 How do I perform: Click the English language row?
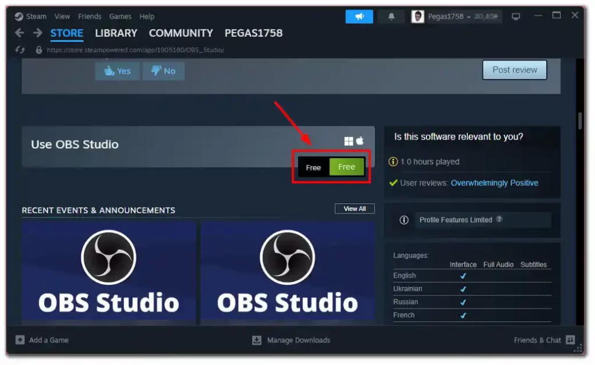[x=472, y=275]
